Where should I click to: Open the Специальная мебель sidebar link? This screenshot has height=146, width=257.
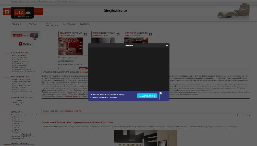[22, 69]
